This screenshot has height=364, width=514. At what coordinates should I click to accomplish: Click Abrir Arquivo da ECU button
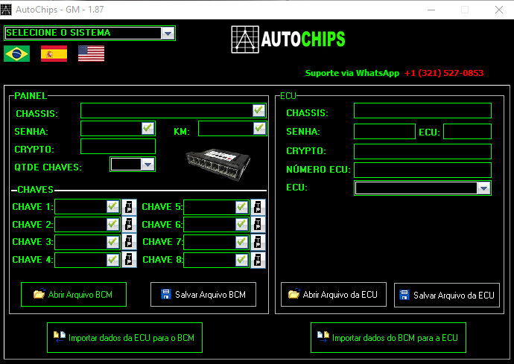coord(334,295)
